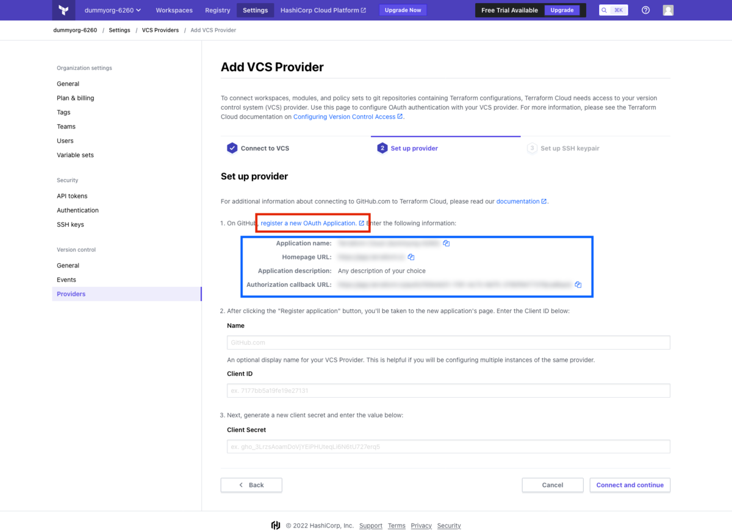
Task: Click the Terraform logo in top bar
Action: point(63,10)
